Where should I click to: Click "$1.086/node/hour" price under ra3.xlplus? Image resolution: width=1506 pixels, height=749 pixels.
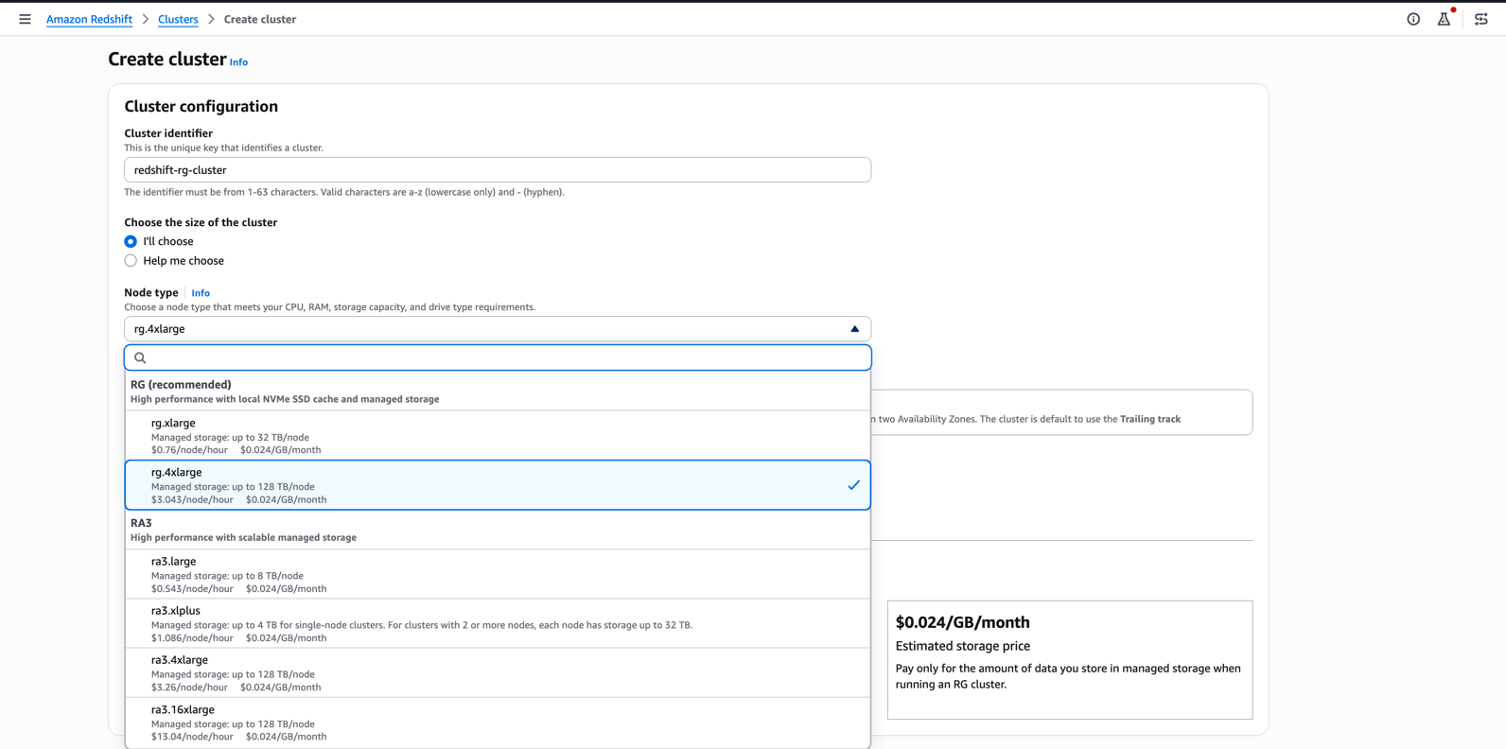point(192,638)
